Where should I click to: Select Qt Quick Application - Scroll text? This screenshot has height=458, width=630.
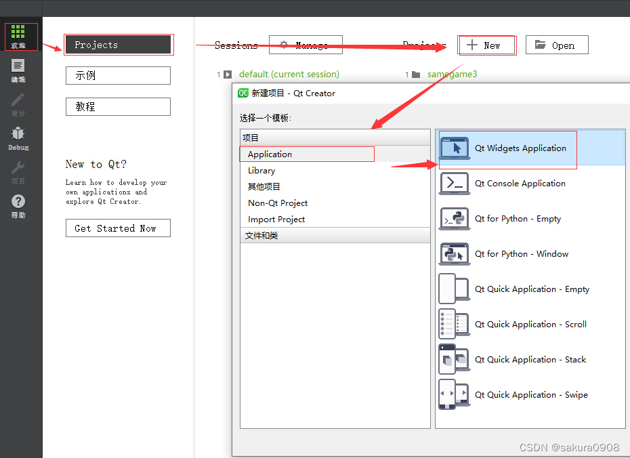[530, 325]
